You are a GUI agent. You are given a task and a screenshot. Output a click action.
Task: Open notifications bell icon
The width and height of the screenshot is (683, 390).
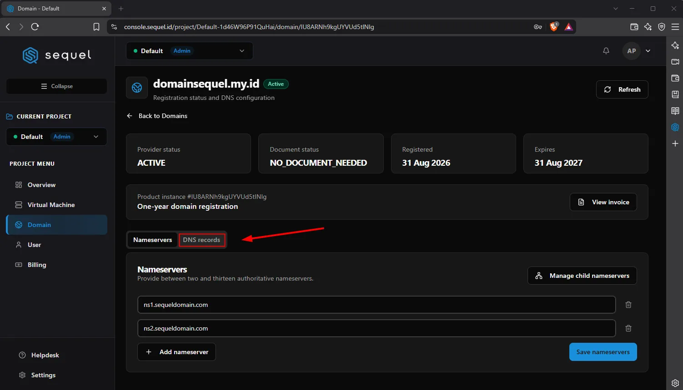pos(606,51)
